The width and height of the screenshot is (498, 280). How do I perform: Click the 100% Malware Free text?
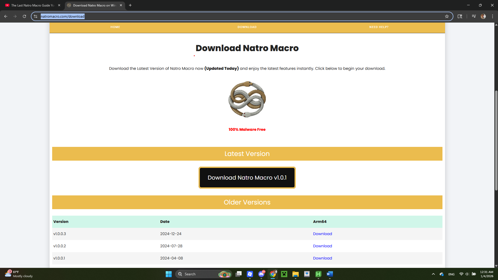click(247, 129)
